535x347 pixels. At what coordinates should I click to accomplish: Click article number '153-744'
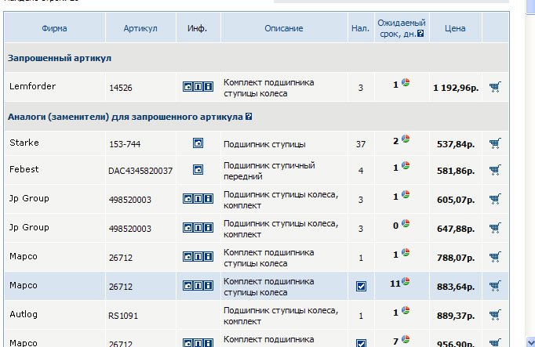[125, 144]
